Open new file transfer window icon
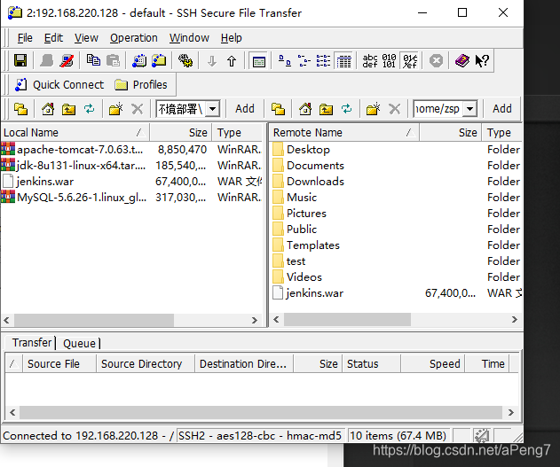This screenshot has width=560, height=467. 159,60
